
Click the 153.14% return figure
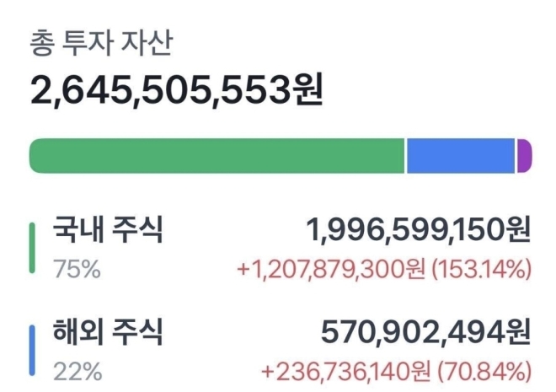[482, 269]
